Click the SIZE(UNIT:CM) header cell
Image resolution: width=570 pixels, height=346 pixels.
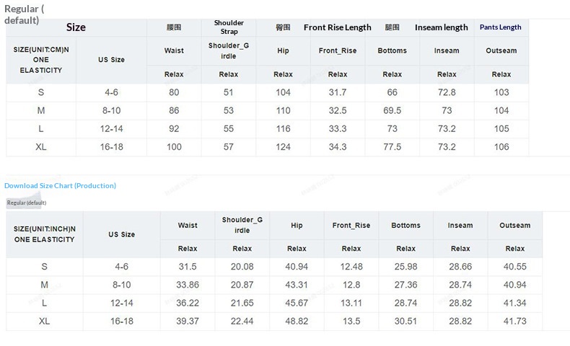coord(41,60)
